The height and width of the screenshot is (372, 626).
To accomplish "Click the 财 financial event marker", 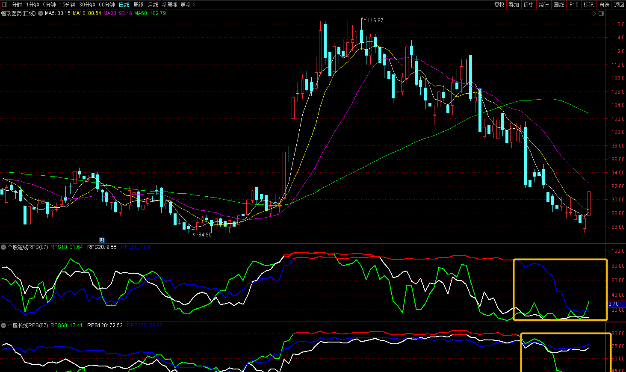I will click(102, 240).
